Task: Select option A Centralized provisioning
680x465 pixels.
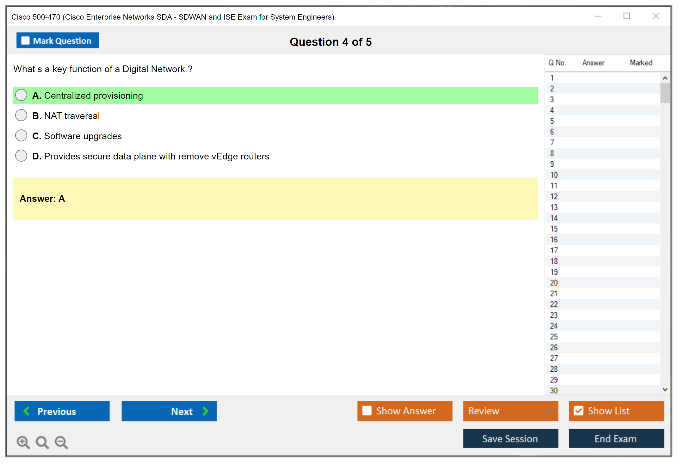Action: (x=21, y=95)
